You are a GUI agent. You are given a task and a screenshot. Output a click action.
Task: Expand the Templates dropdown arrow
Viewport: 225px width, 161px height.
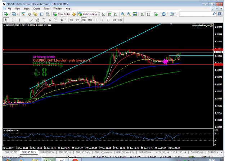(175, 14)
